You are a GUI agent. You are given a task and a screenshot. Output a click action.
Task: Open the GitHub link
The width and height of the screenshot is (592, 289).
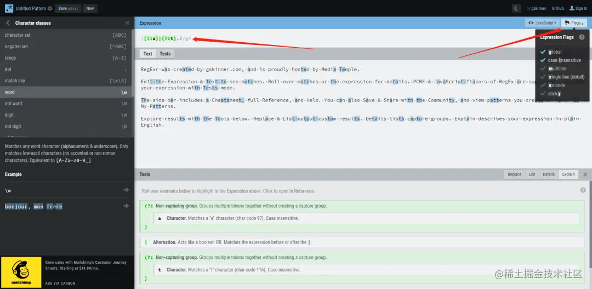(x=557, y=8)
